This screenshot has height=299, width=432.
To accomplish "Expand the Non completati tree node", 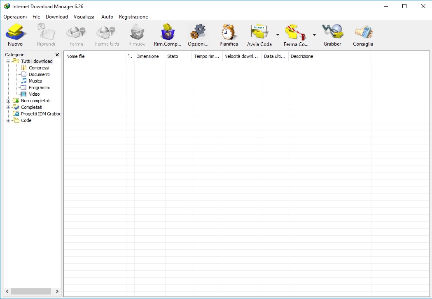I will pyautogui.click(x=9, y=101).
